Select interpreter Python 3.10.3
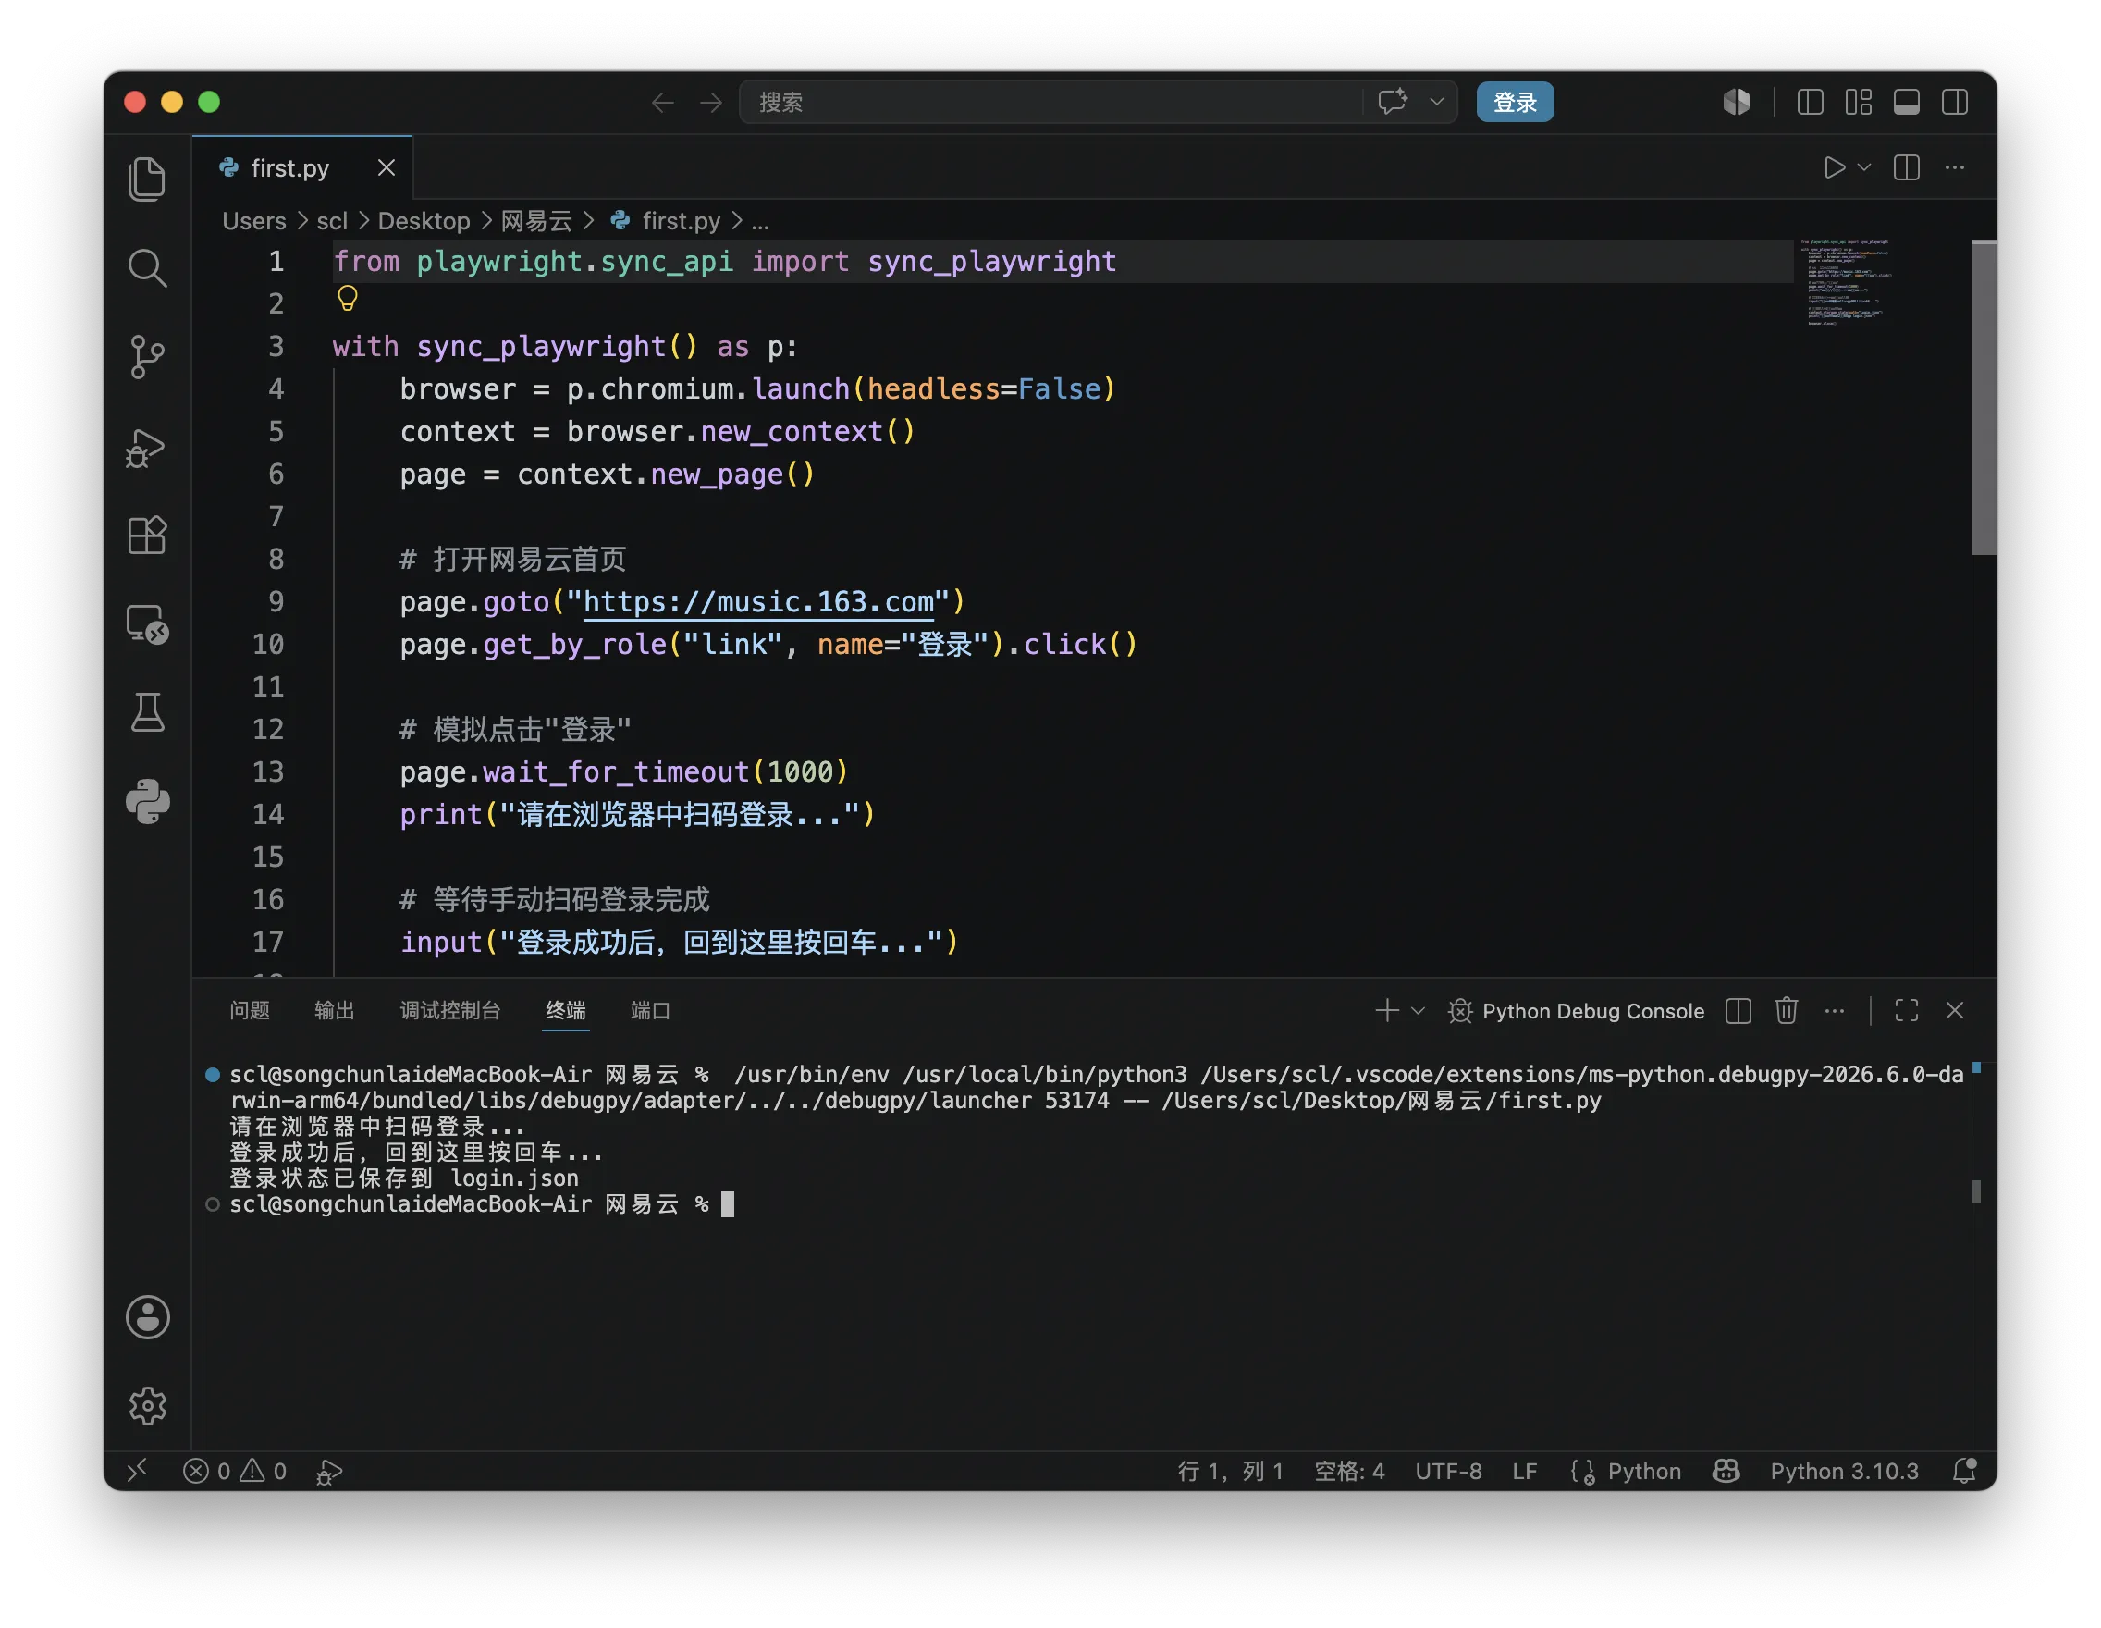The width and height of the screenshot is (2101, 1628). (x=1844, y=1471)
